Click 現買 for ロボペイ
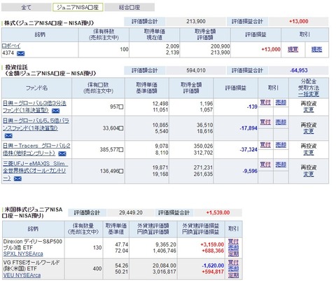 click(293, 50)
